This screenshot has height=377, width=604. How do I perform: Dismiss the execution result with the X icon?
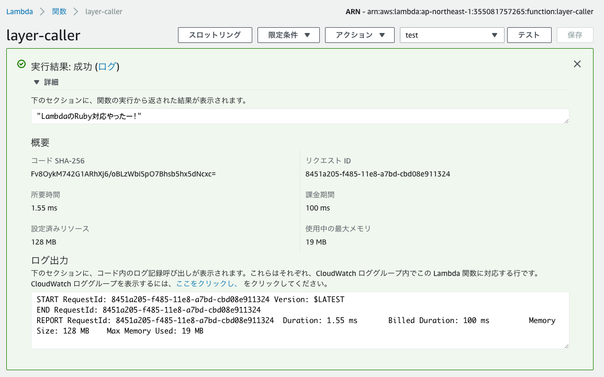tap(577, 63)
